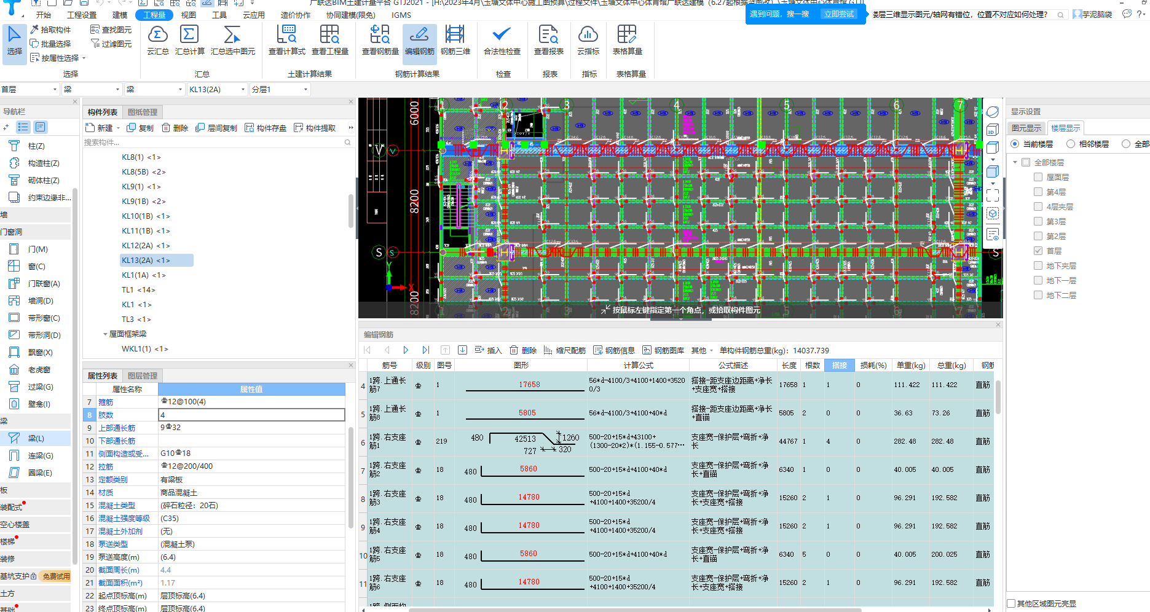Collapse the 全部楼层 tree node
The width and height of the screenshot is (1150, 612).
[x=1015, y=162]
